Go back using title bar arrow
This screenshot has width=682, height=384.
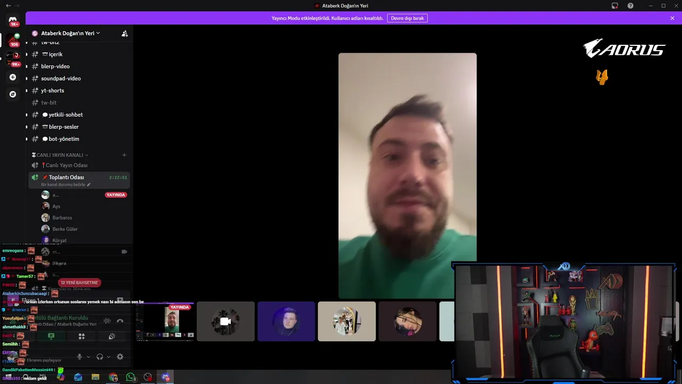click(x=8, y=5)
